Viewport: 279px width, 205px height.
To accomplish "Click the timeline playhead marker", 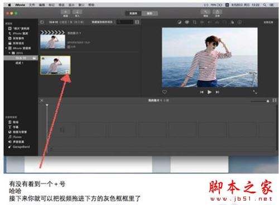I will (47, 105).
